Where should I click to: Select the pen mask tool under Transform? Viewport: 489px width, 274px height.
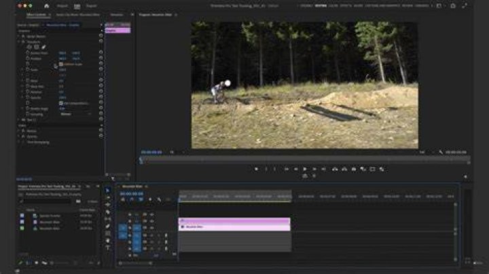point(43,47)
